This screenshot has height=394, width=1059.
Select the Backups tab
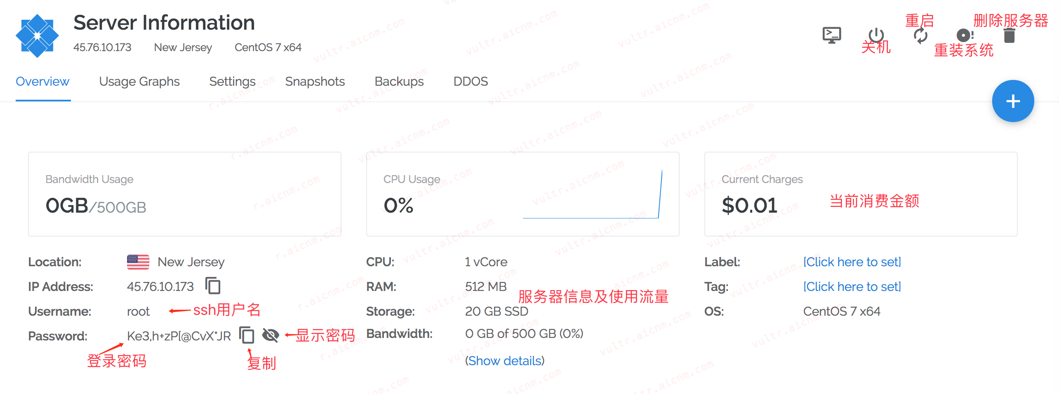point(399,82)
